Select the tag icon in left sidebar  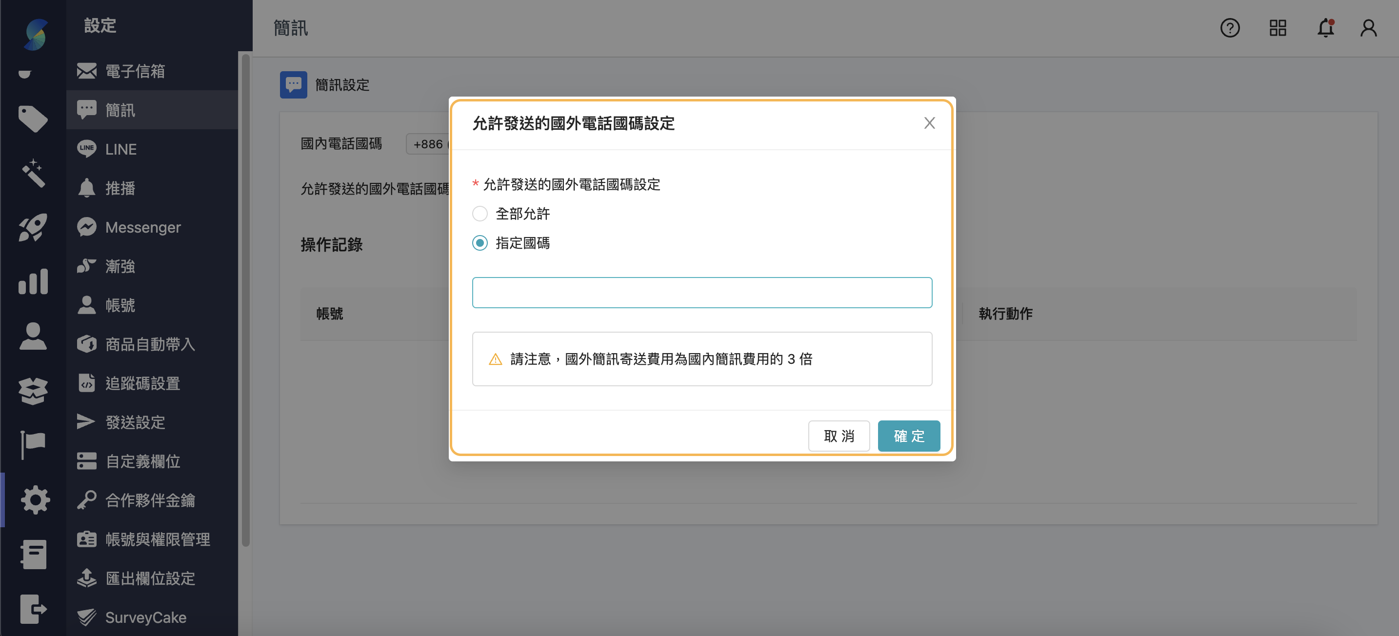(33, 119)
